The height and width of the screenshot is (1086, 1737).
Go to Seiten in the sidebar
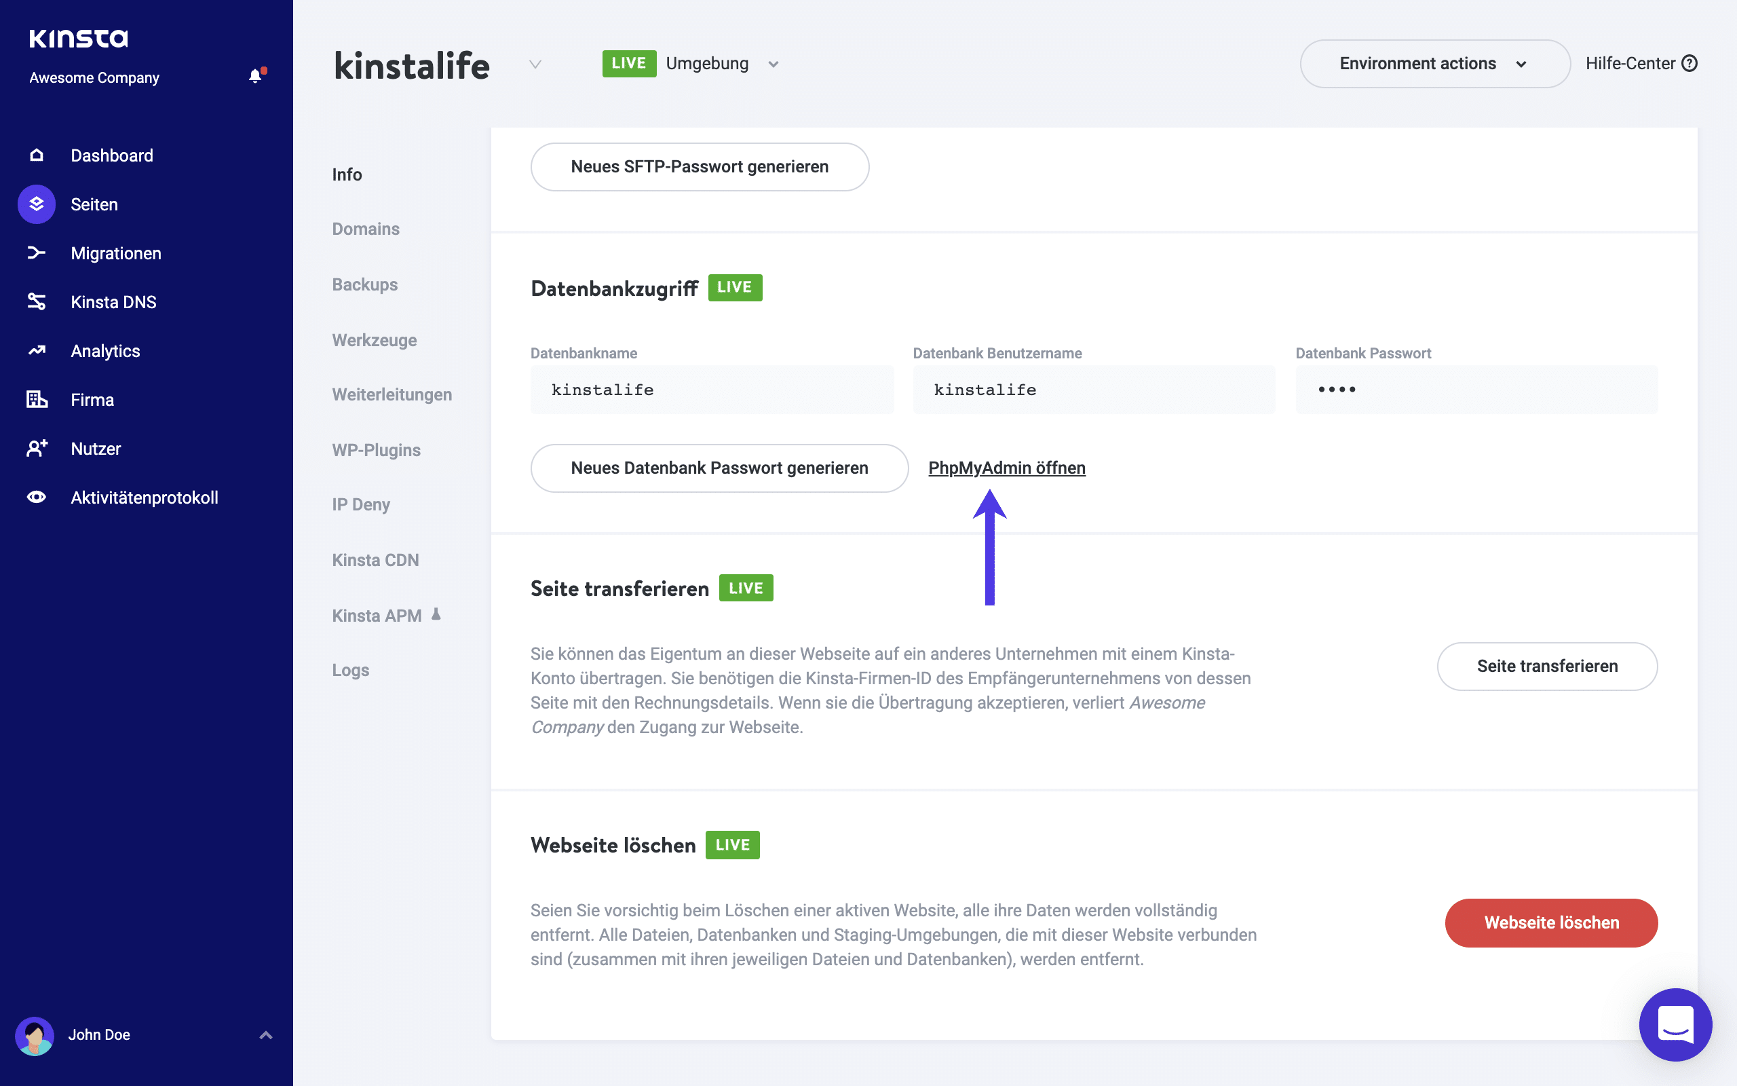pyautogui.click(x=94, y=204)
